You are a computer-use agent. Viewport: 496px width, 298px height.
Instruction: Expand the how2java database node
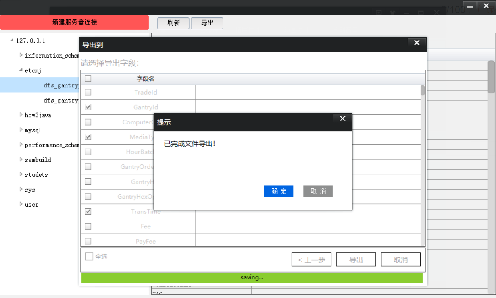click(x=21, y=115)
